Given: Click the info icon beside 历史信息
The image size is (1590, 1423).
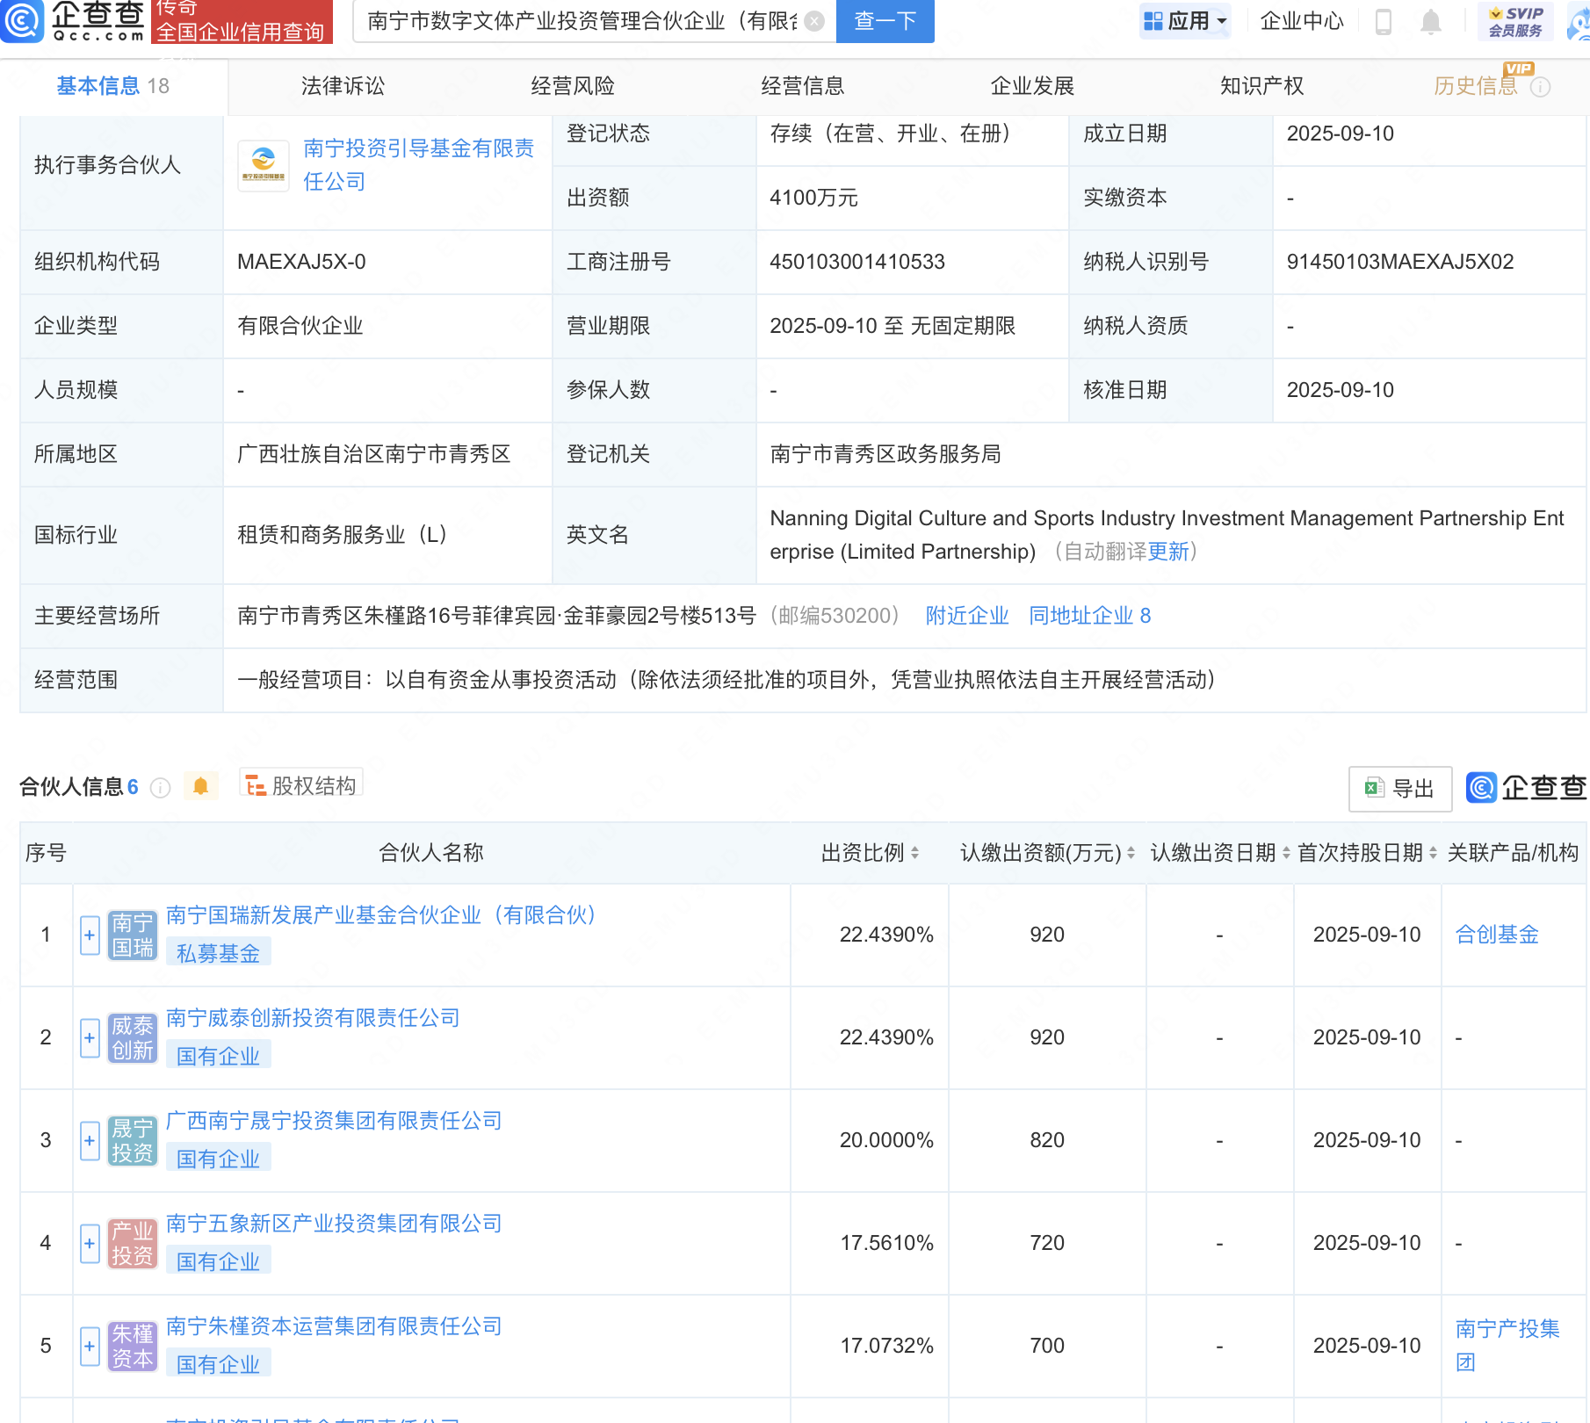Looking at the screenshot, I should (1540, 87).
